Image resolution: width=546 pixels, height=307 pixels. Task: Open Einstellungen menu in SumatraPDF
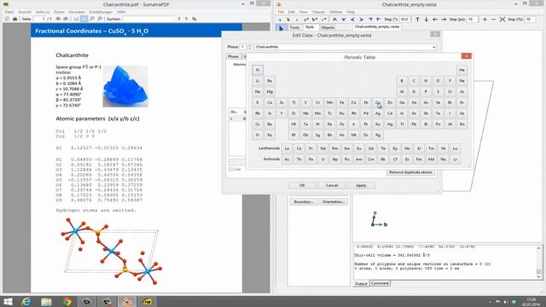point(101,12)
